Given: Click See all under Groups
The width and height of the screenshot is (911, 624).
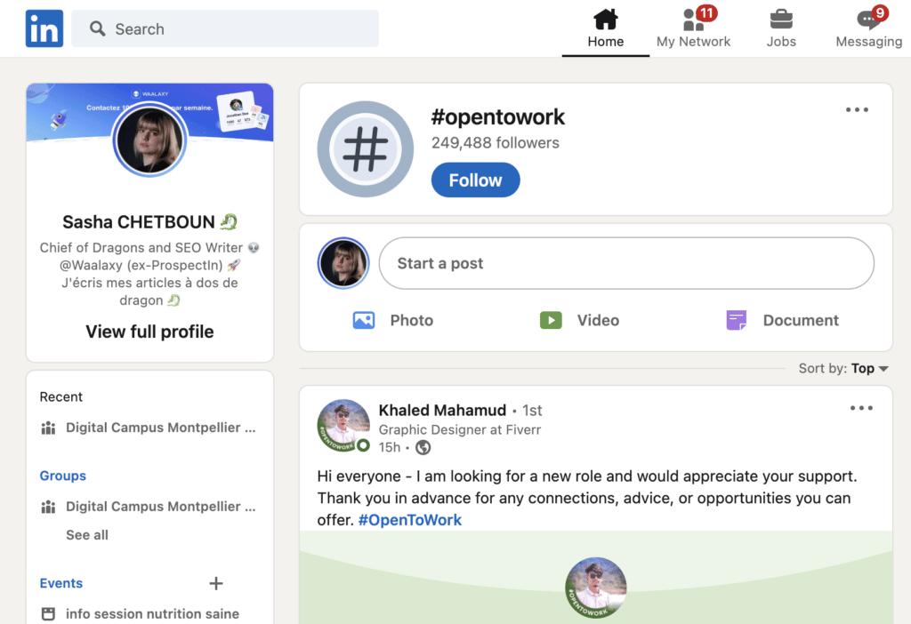Looking at the screenshot, I should pos(89,534).
